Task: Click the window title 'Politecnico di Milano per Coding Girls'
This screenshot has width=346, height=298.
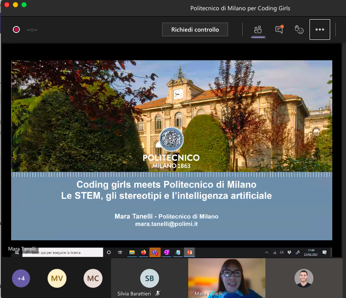Action: point(240,9)
